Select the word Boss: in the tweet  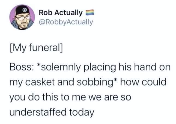(21, 67)
